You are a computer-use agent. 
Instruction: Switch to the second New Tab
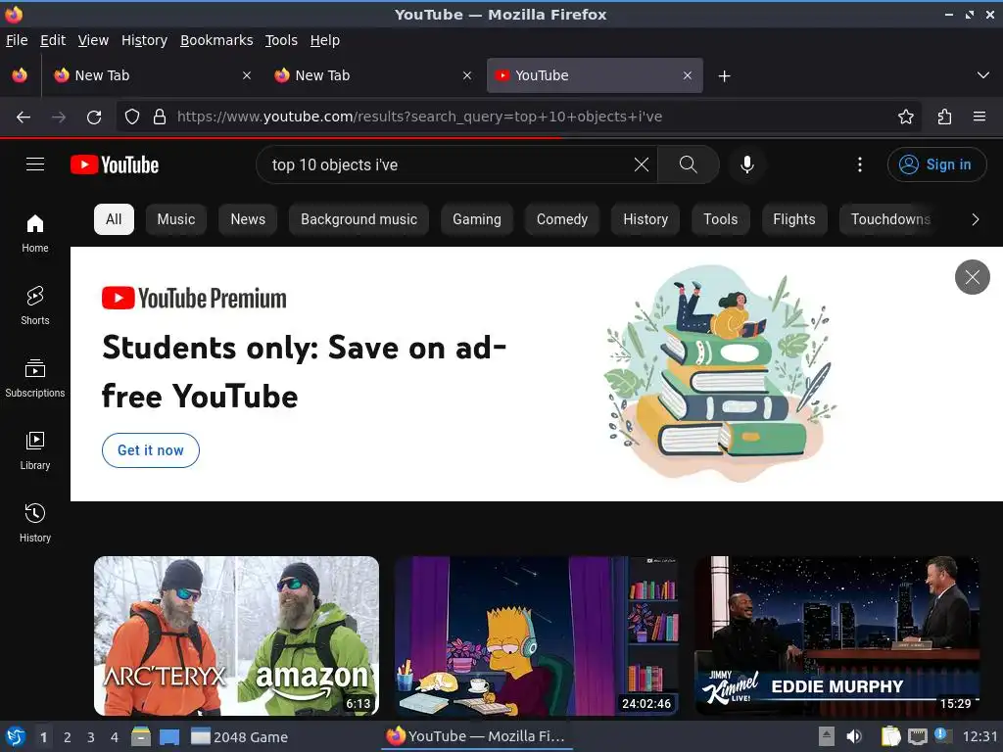pyautogui.click(x=372, y=75)
